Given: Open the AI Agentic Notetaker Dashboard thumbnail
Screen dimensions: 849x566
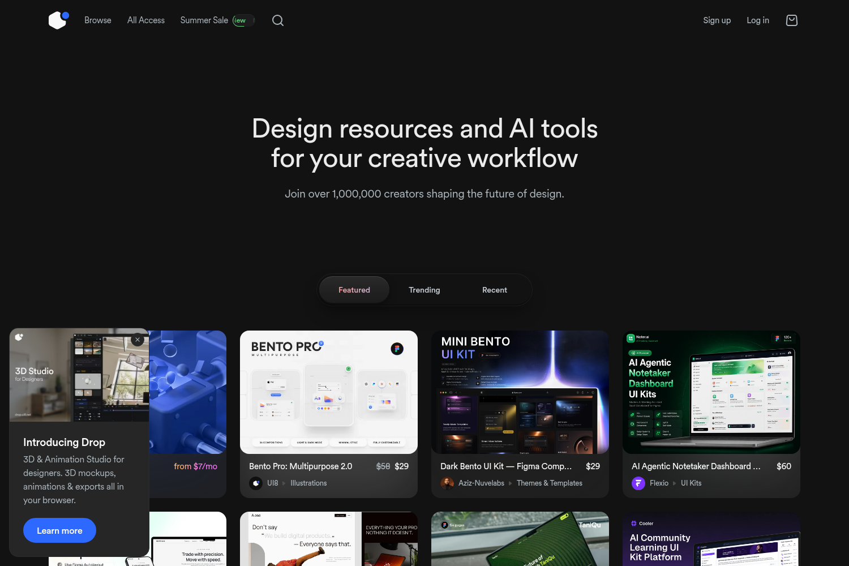Looking at the screenshot, I should coord(711,392).
